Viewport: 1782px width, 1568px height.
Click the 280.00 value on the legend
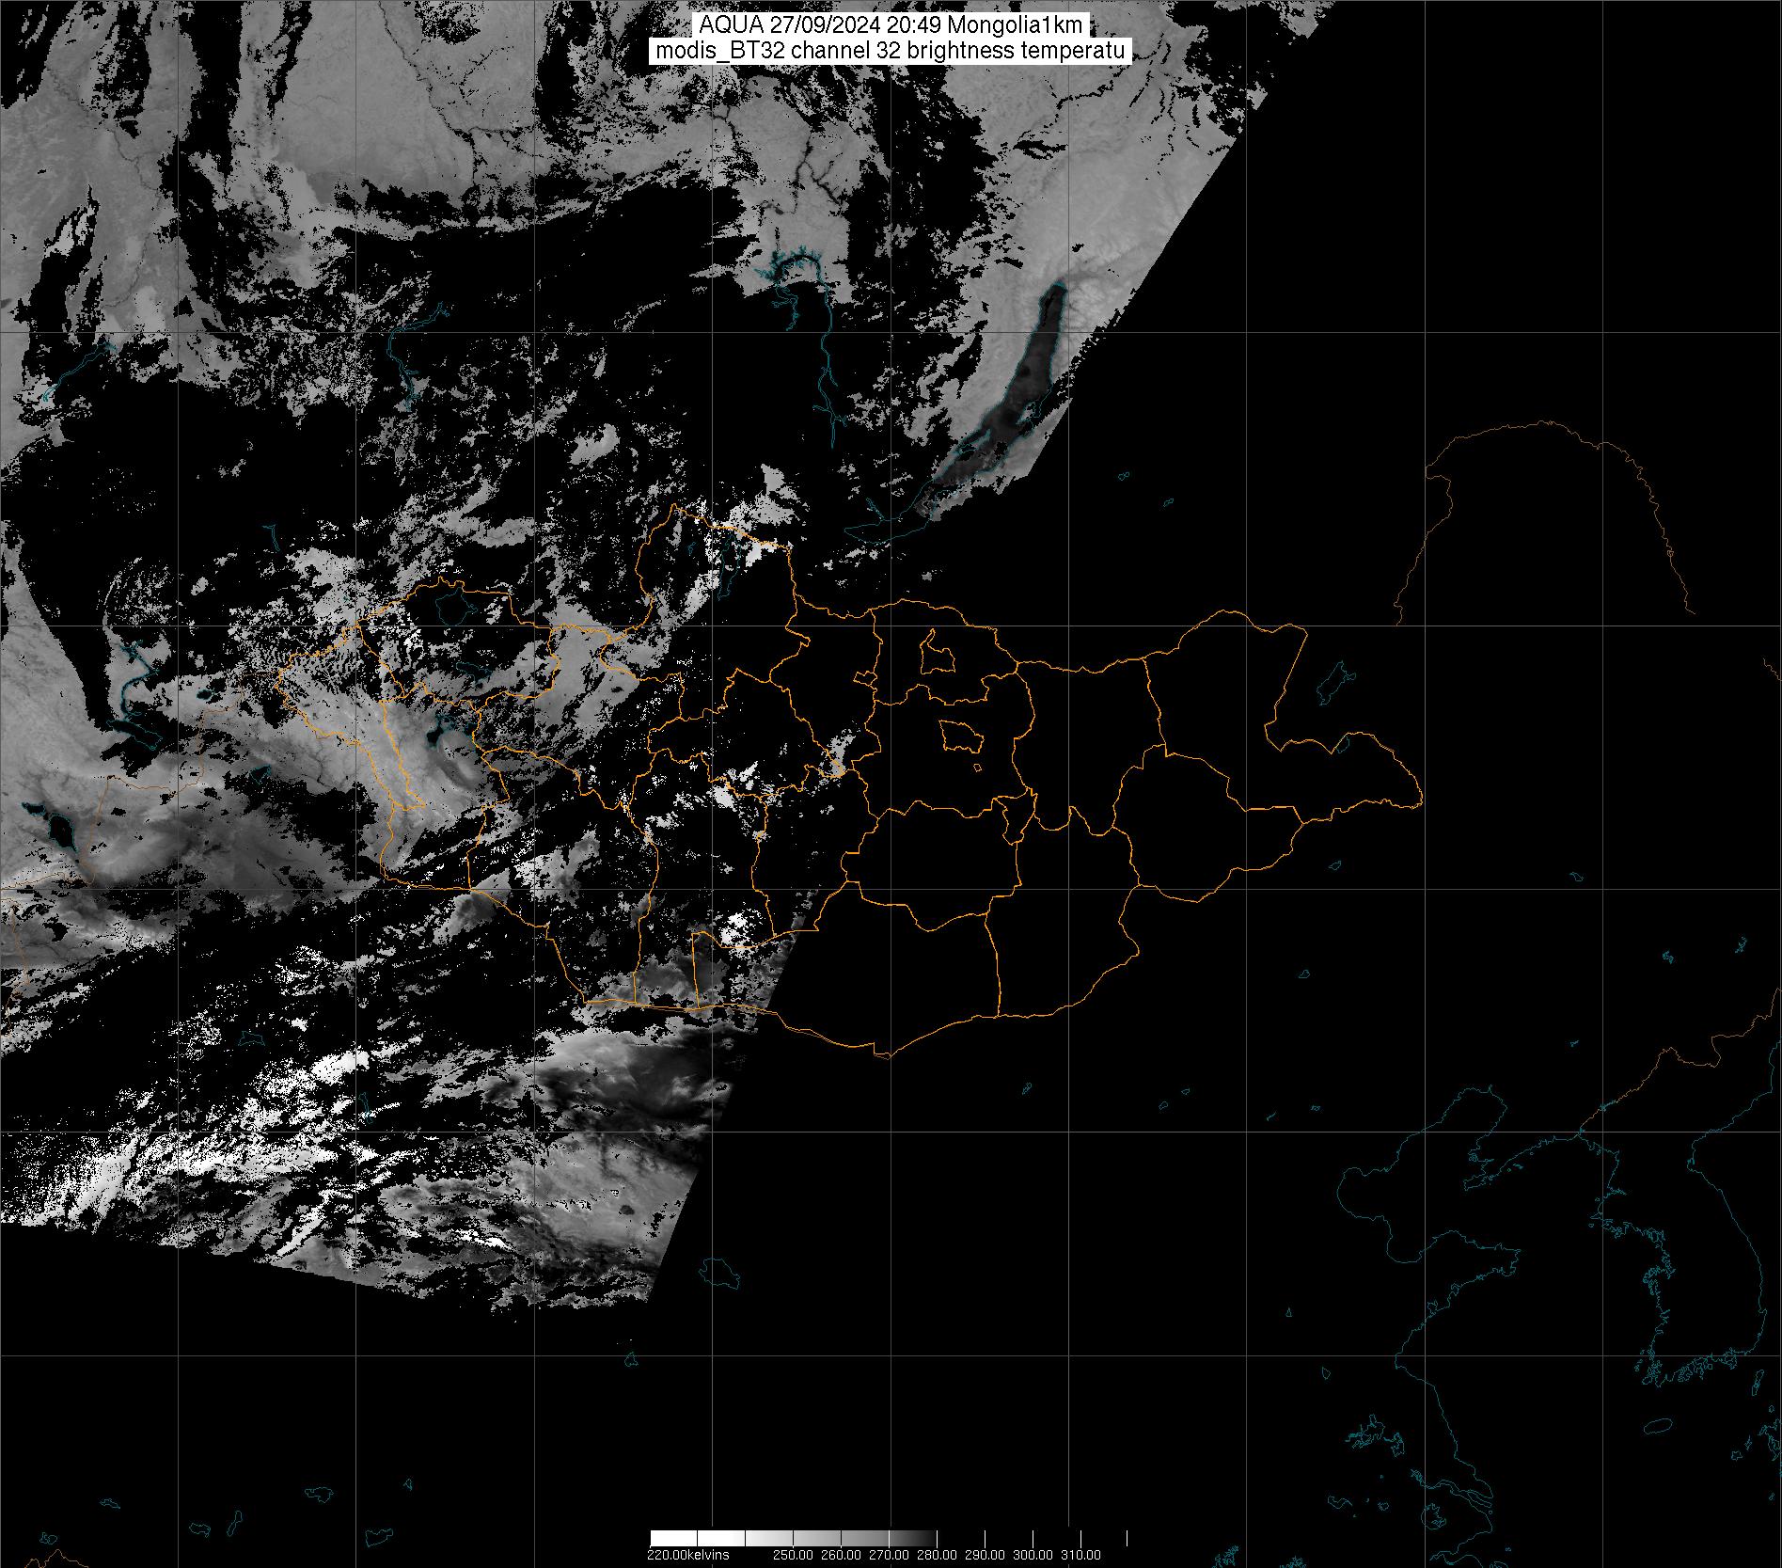point(937,1555)
